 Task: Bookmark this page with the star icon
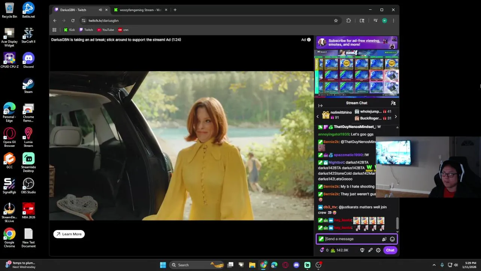click(336, 21)
